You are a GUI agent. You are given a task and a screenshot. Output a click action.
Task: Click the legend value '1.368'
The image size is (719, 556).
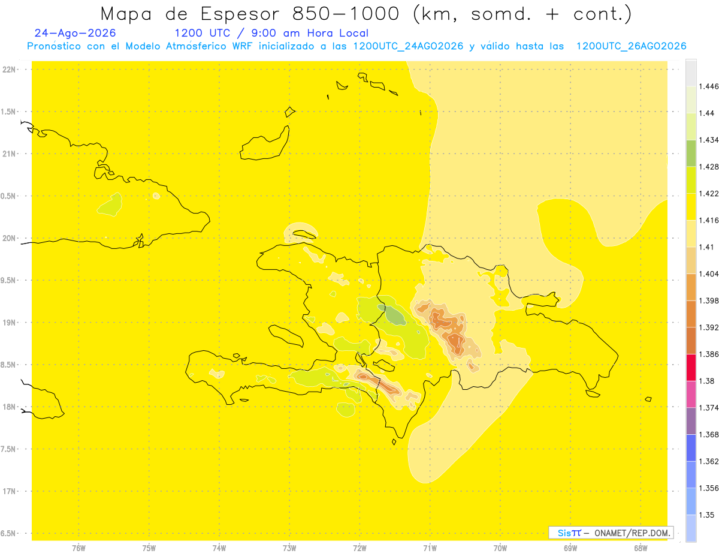coord(709,434)
